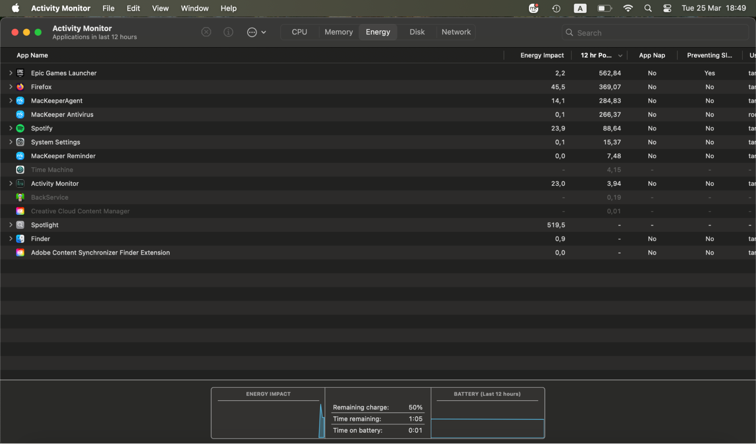
Task: Expand the Firefox process group
Action: [11, 87]
